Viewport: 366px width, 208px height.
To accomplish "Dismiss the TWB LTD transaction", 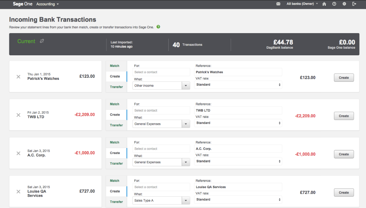I will [x=18, y=115].
